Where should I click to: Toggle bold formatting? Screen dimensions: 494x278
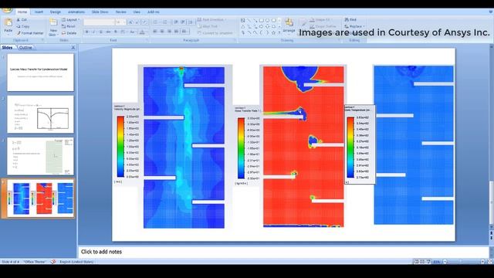(87, 32)
